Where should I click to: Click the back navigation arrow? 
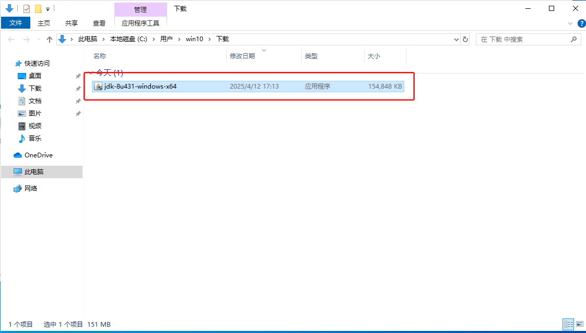pos(10,39)
